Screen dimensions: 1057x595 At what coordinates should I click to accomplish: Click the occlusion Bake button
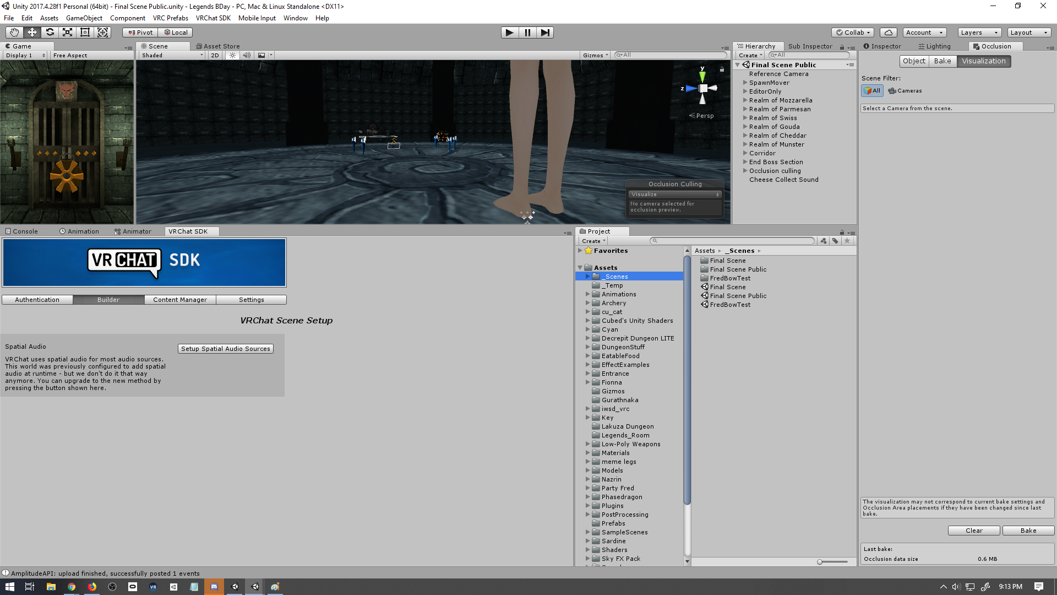point(1028,531)
